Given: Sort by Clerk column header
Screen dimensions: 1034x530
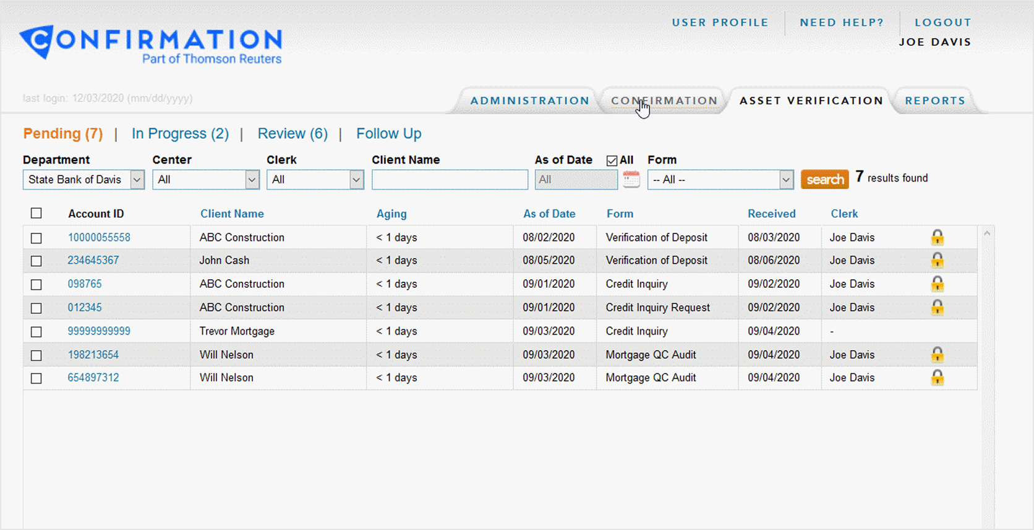Looking at the screenshot, I should coord(844,214).
